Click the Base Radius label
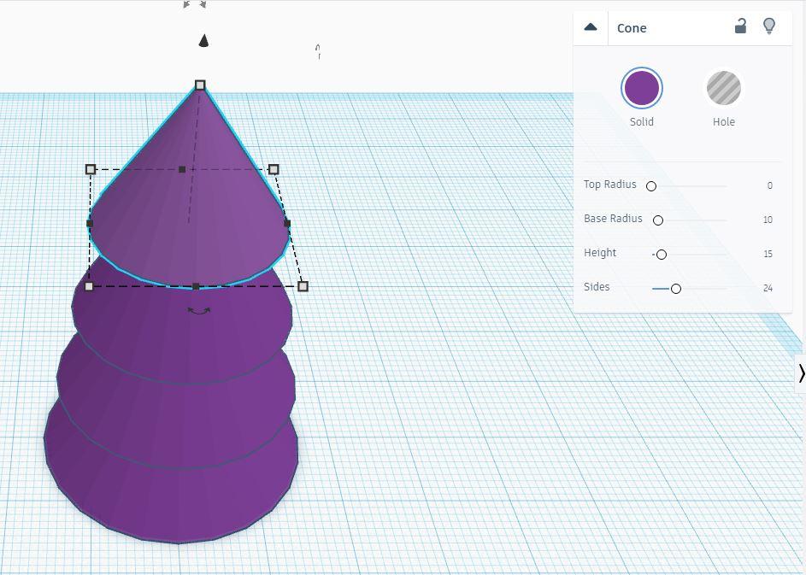806x575 pixels. click(613, 219)
